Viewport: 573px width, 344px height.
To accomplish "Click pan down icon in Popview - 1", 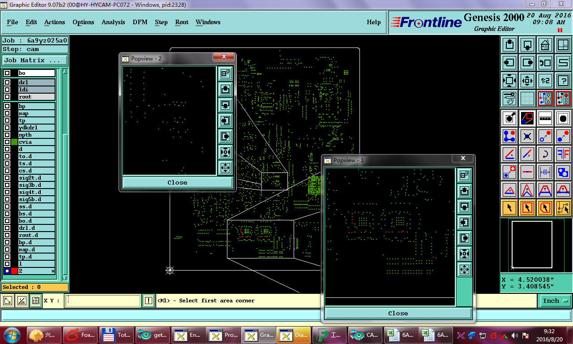I will coord(465,206).
